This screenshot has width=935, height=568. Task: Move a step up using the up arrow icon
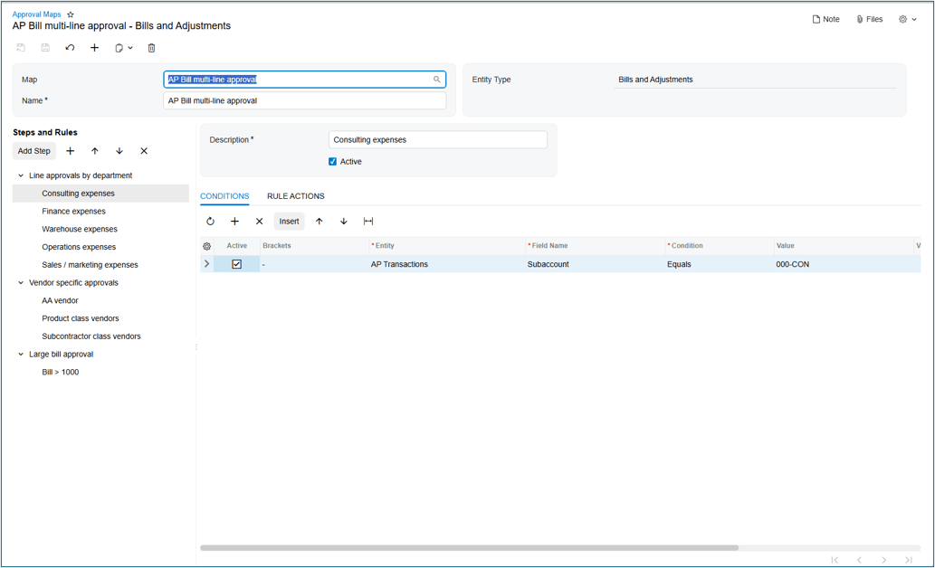(94, 151)
